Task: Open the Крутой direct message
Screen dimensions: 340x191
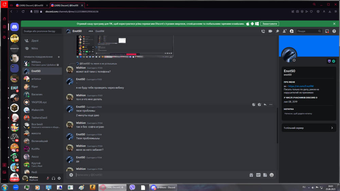Action: click(42, 164)
